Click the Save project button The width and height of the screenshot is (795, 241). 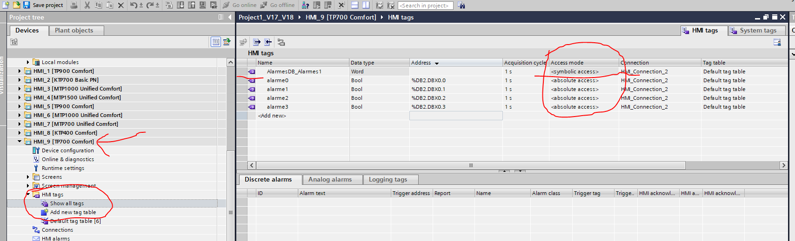tap(44, 5)
